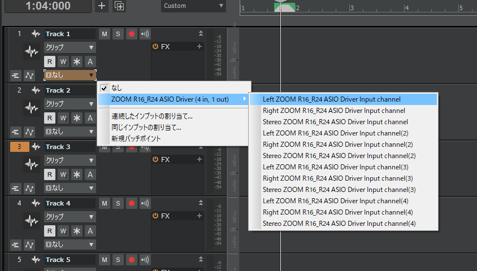Toggle automation Write on Track 1
The width and height of the screenshot is (477, 271).
(63, 62)
